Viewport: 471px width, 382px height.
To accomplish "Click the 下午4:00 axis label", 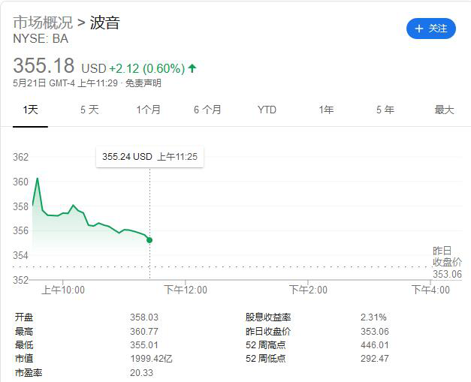I will pos(430,290).
